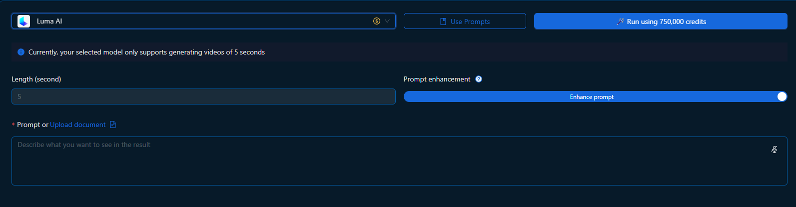Click the Luma AI logo icon
The image size is (796, 207).
coord(23,21)
